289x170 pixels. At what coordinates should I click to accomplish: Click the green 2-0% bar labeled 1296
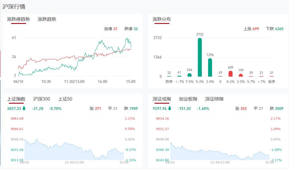click(210, 67)
